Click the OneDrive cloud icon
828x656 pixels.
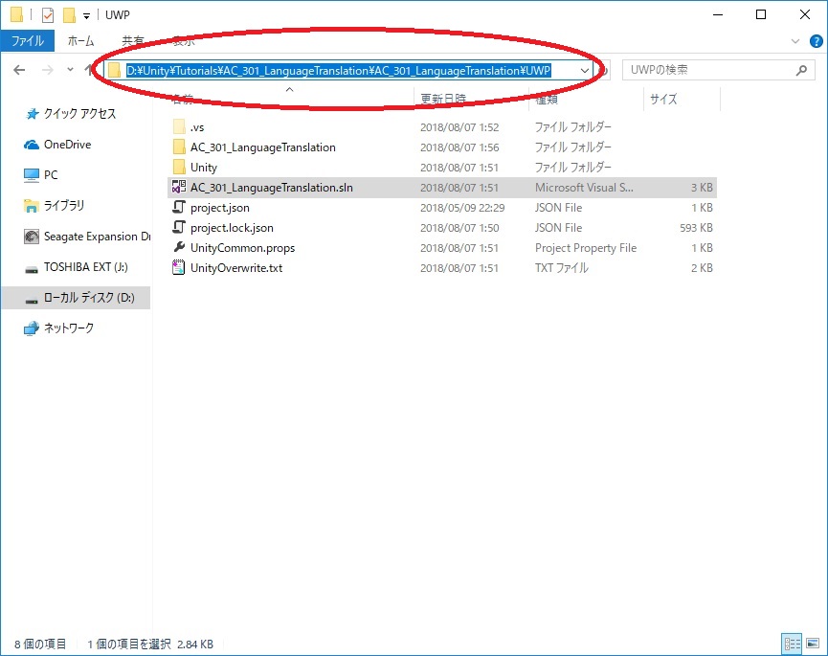coord(32,145)
